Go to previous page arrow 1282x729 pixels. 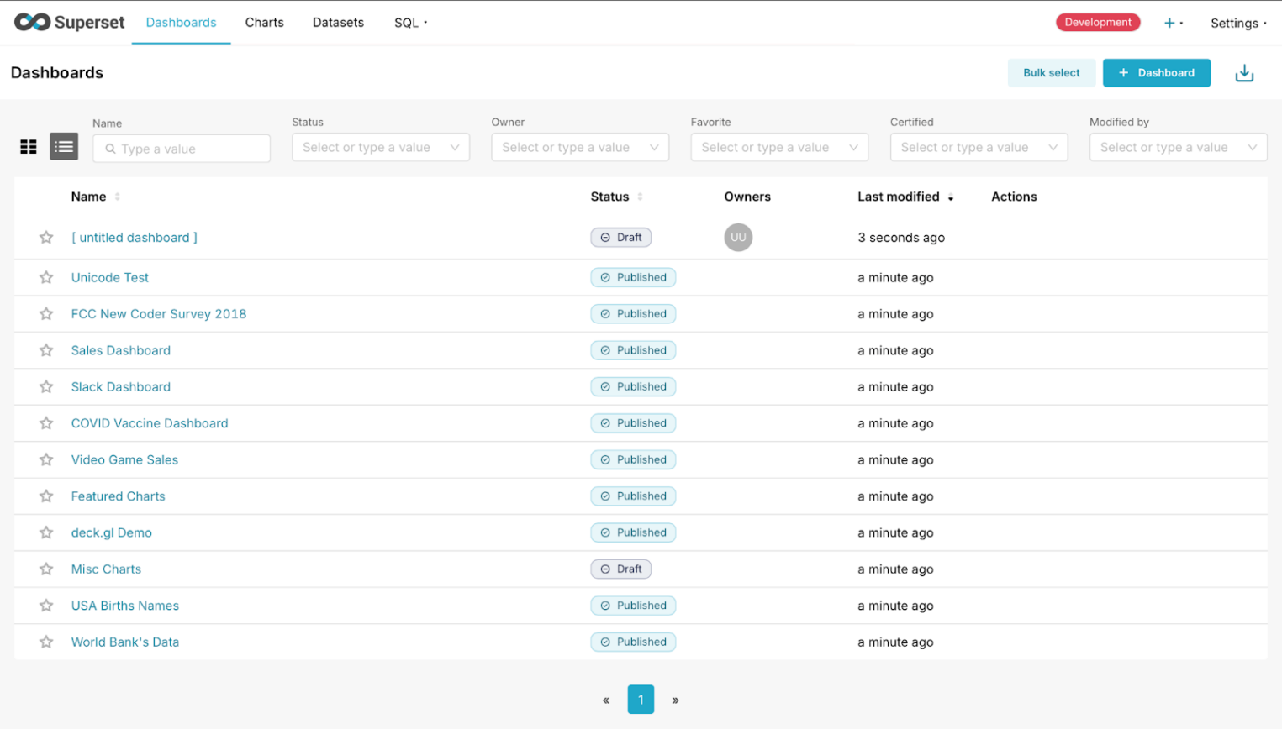pos(606,700)
